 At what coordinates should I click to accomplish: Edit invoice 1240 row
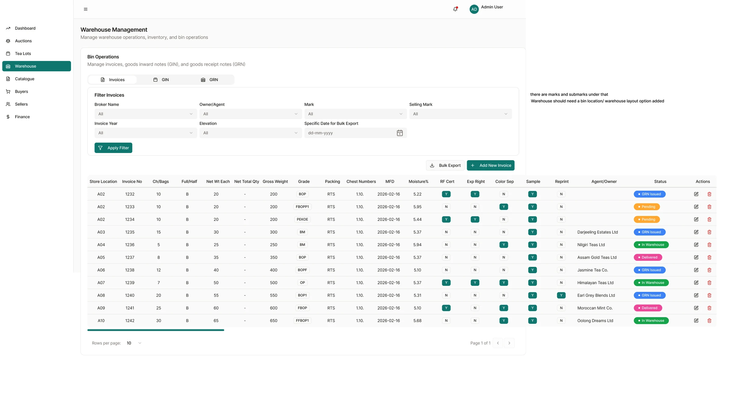coord(696,295)
